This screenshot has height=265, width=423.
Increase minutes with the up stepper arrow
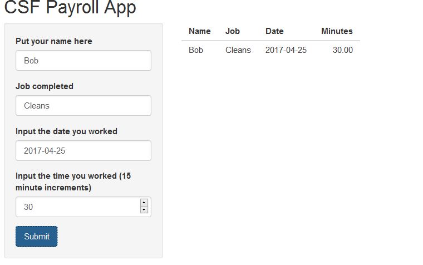[144, 203]
